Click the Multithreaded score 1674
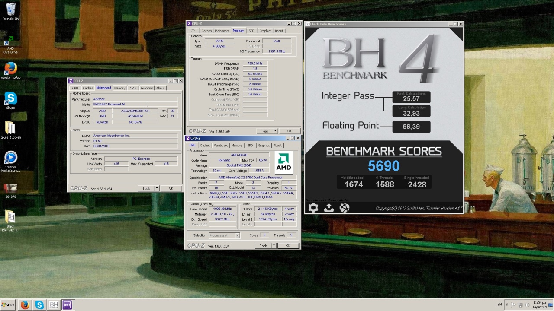The image size is (554, 311). click(353, 184)
